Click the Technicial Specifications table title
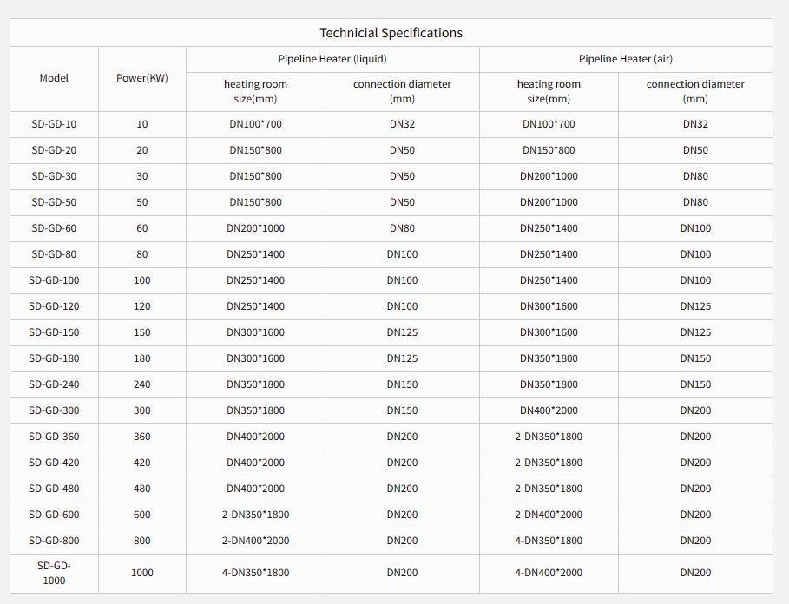This screenshot has width=789, height=604. 391,33
